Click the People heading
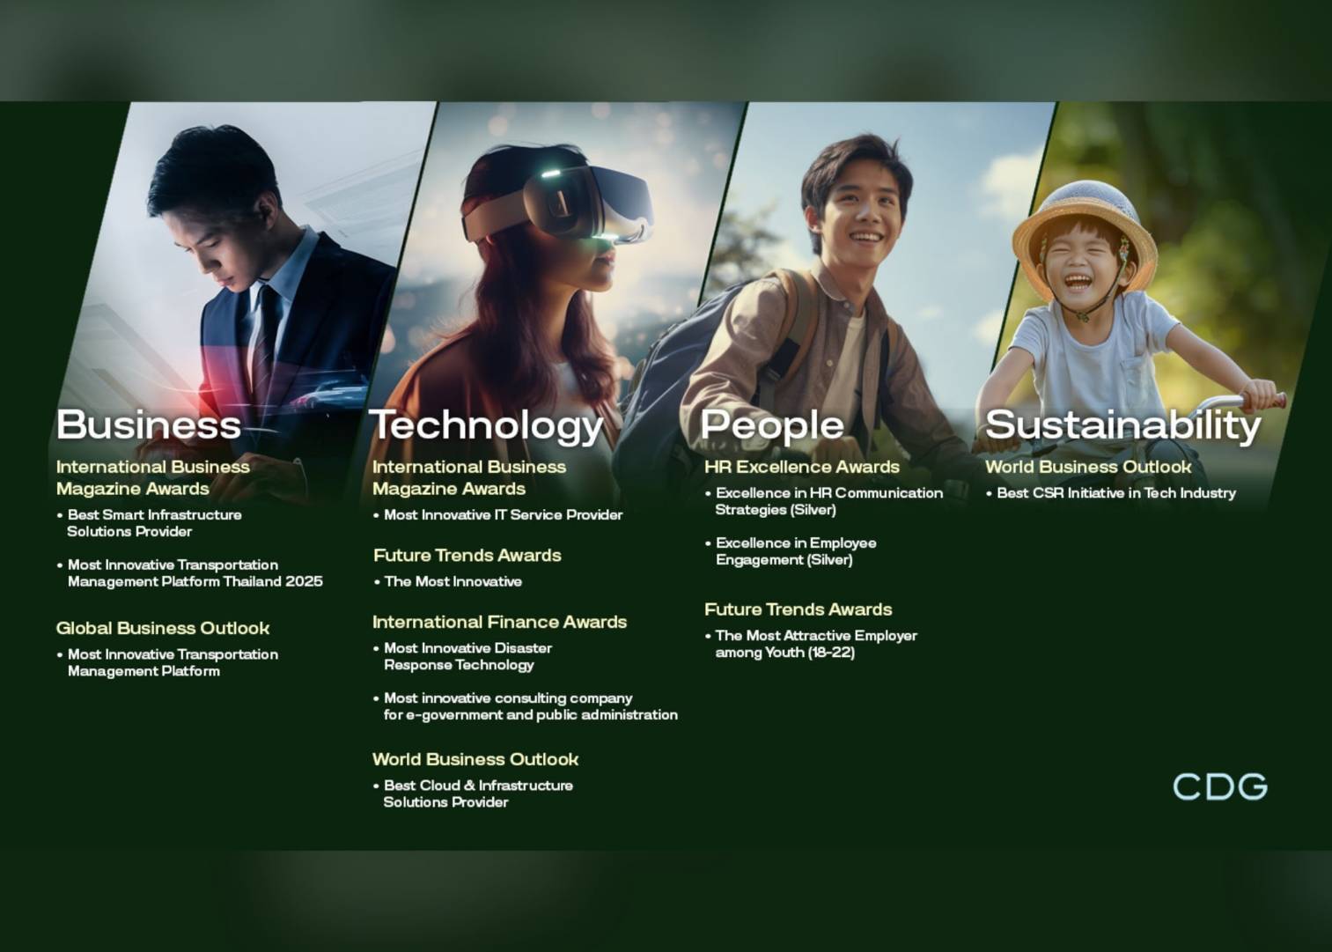The width and height of the screenshot is (1332, 952). pos(771,424)
